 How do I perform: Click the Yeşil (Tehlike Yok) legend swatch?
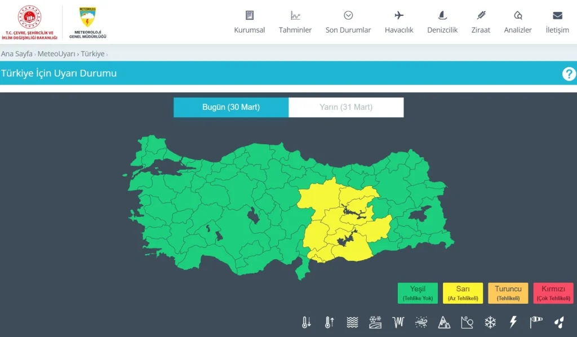click(418, 293)
